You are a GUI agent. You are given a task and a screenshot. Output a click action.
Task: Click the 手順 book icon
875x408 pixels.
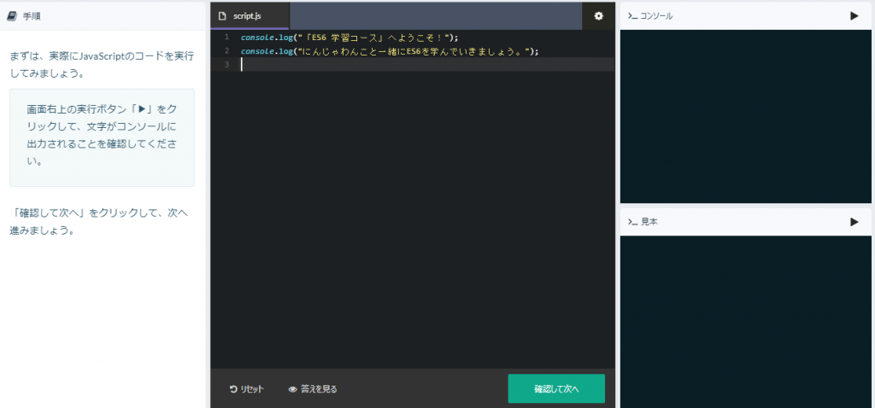click(x=12, y=16)
